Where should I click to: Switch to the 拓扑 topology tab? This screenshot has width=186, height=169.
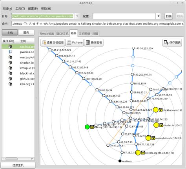pyautogui.click(x=73, y=33)
